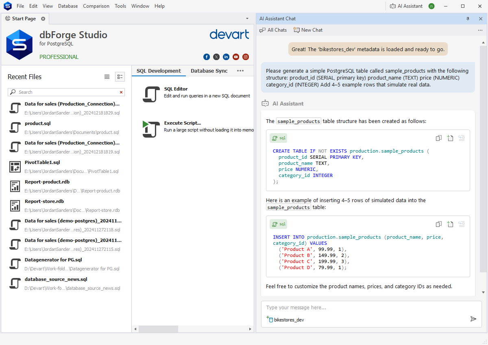This screenshot has width=488, height=345.
Task: Expand the document tabs dropdown arrow
Action: 247,19
